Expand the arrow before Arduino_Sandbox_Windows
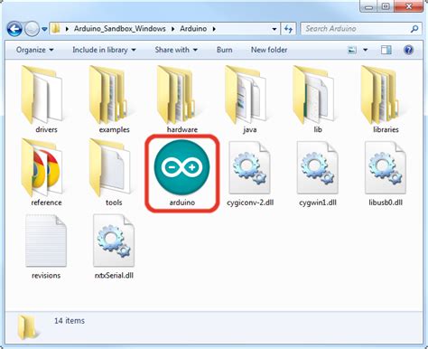The height and width of the screenshot is (349, 428). [x=67, y=29]
